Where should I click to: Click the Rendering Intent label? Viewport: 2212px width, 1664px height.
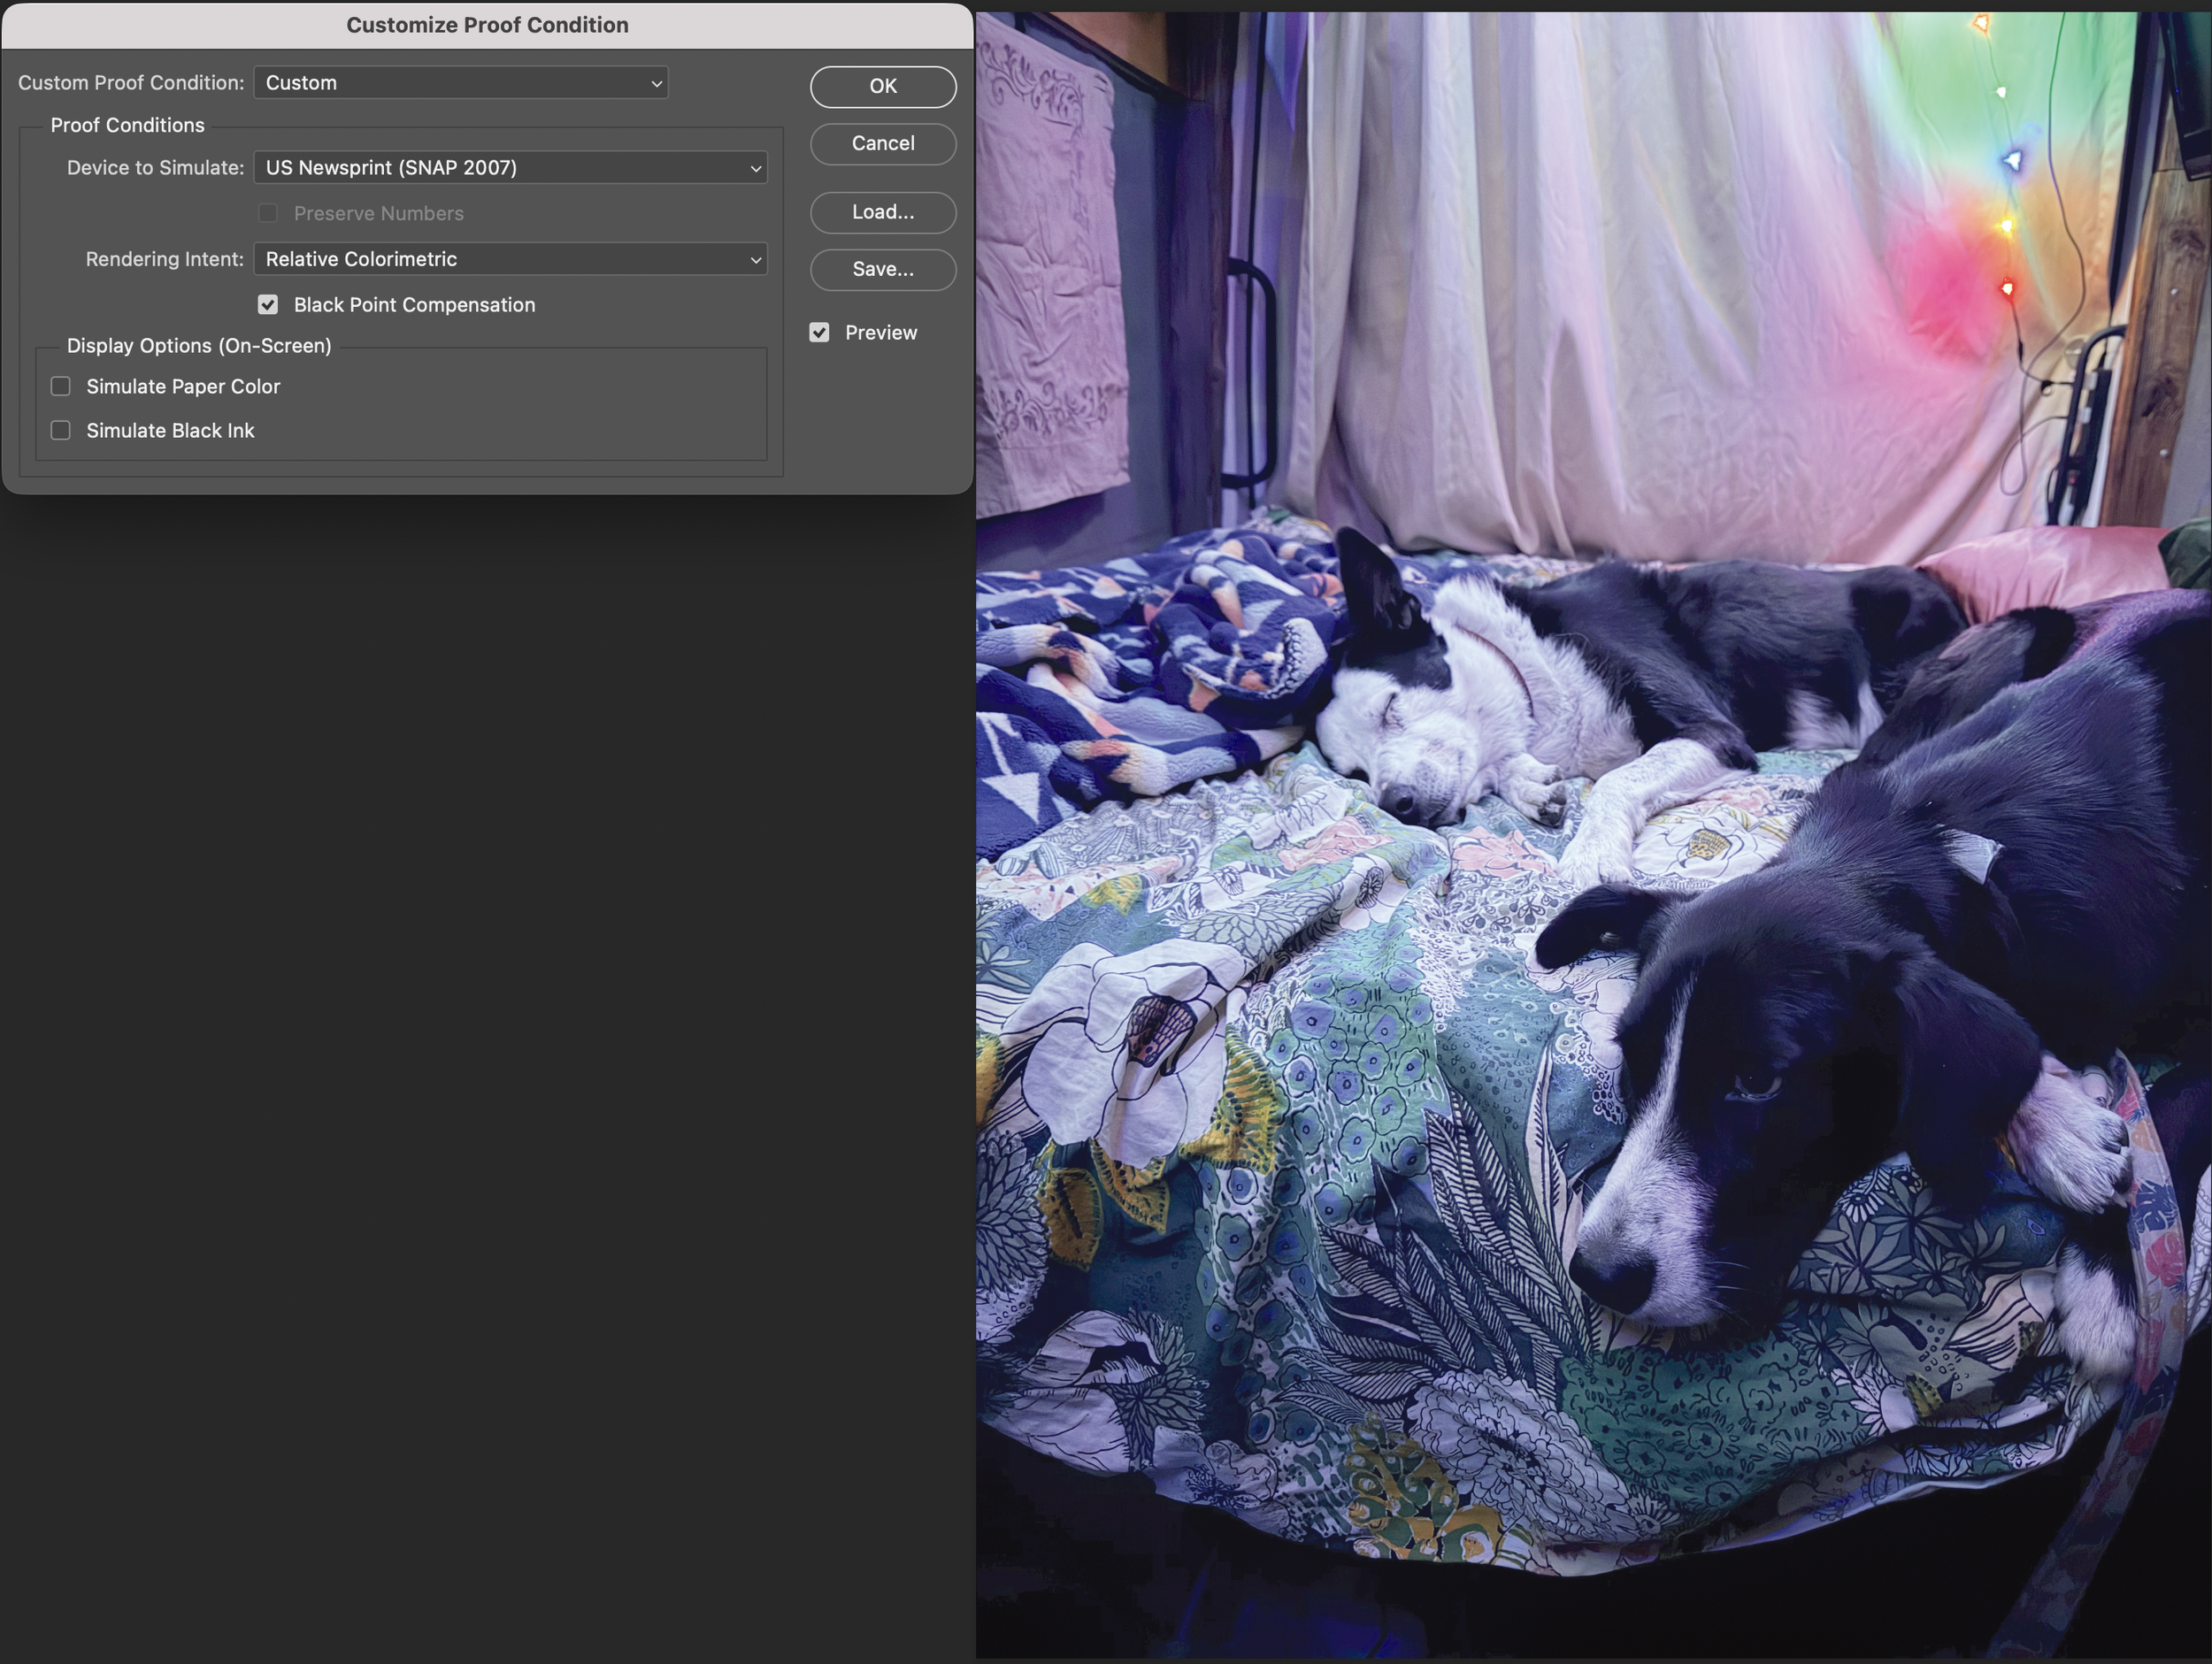coord(165,259)
